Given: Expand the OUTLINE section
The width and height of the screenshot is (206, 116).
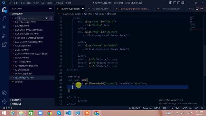Looking at the screenshot, I should [x=16, y=100].
